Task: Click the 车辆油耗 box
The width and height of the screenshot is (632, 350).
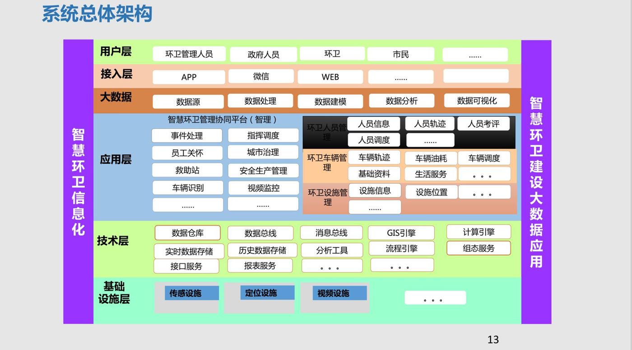Action: pyautogui.click(x=431, y=158)
